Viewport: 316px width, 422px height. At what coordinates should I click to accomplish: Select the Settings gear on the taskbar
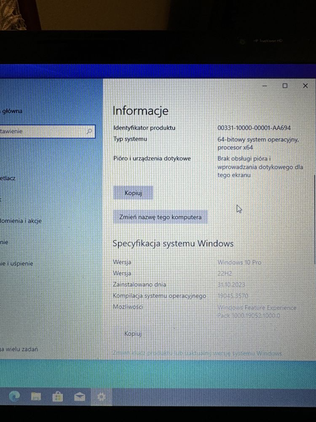pyautogui.click(x=101, y=397)
